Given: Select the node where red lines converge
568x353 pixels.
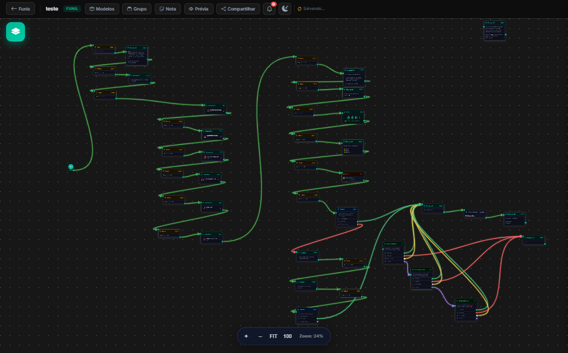Looking at the screenshot, I should click(534, 240).
